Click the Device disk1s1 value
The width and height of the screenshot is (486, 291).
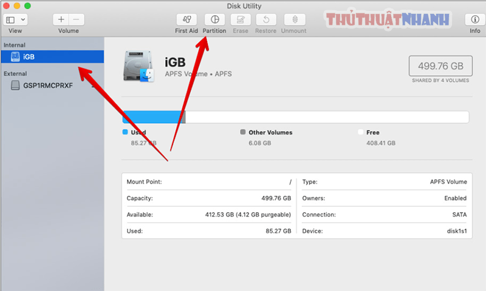pyautogui.click(x=457, y=231)
